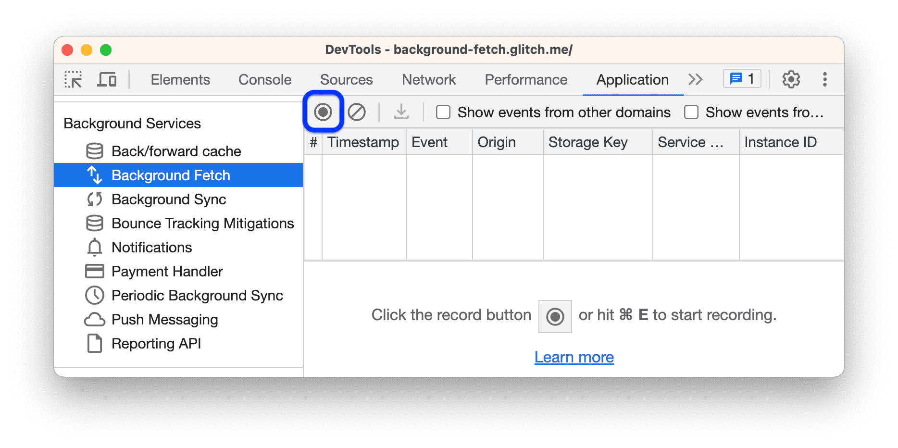This screenshot has height=448, width=898.
Task: Toggle the device toolbar icon
Action: (107, 79)
